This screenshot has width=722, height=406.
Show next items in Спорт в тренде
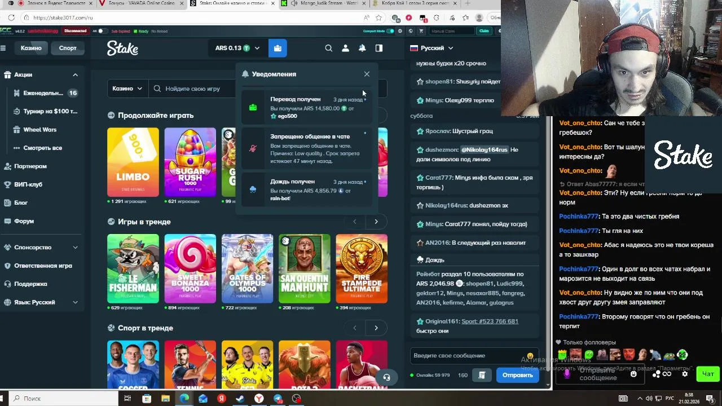tap(376, 328)
